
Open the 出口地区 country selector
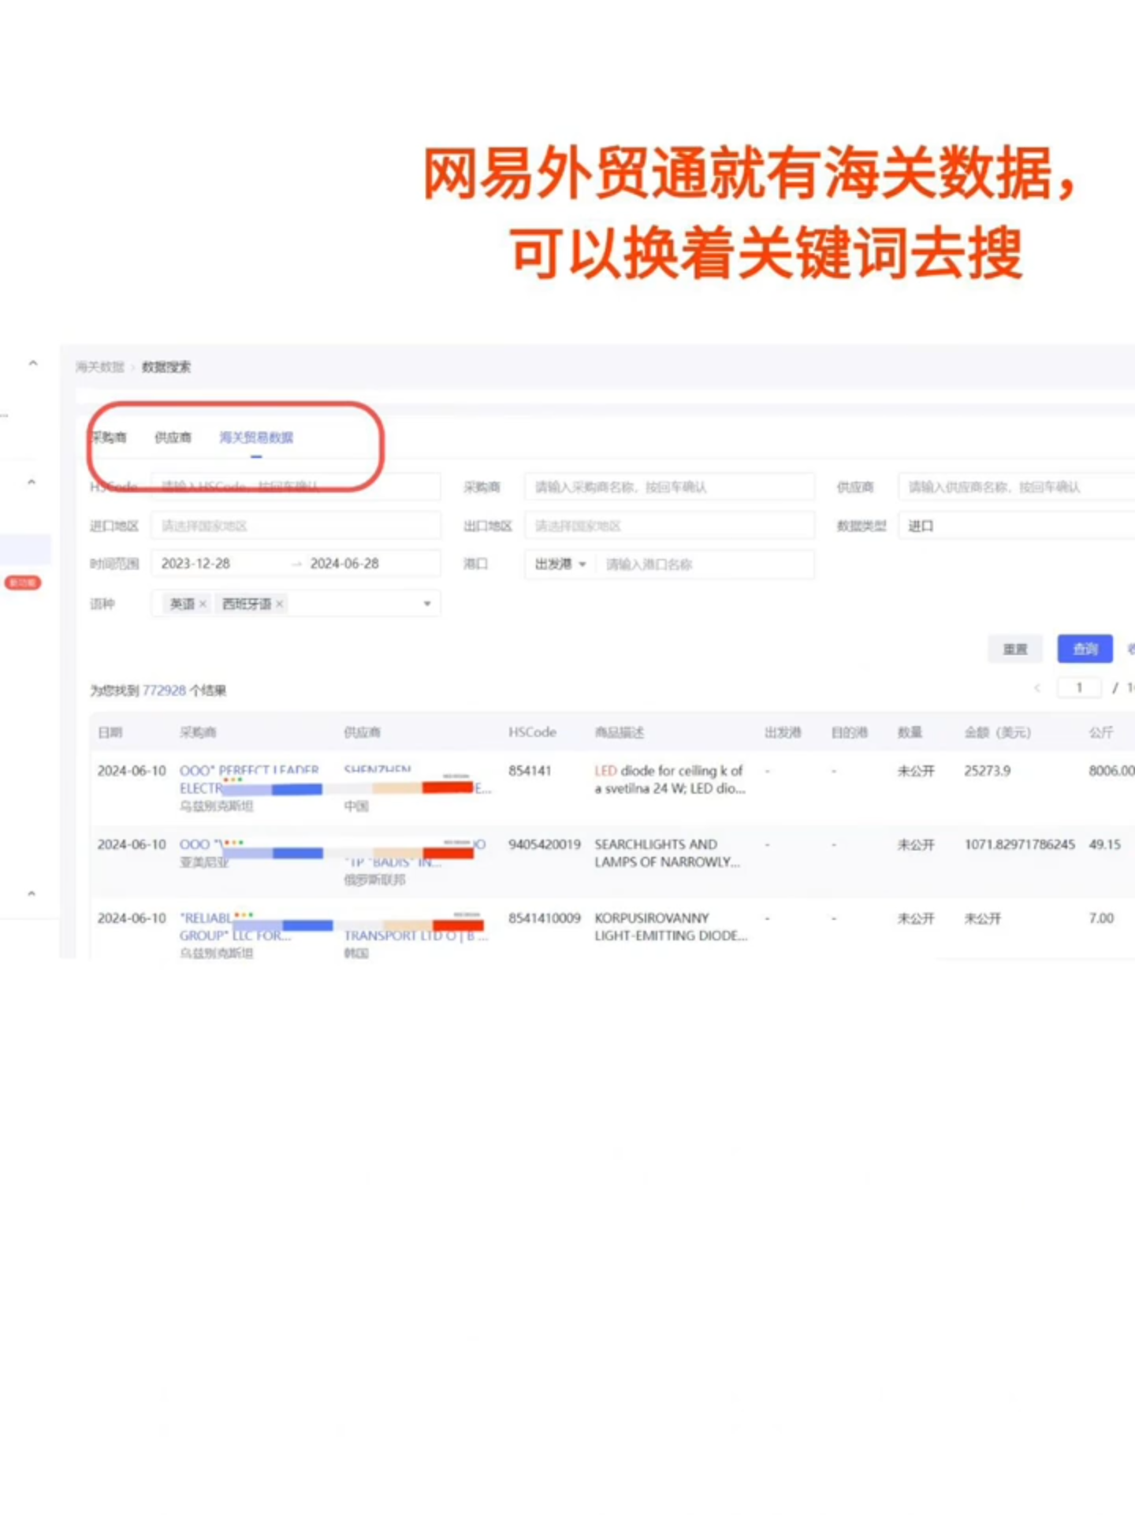[x=669, y=526]
